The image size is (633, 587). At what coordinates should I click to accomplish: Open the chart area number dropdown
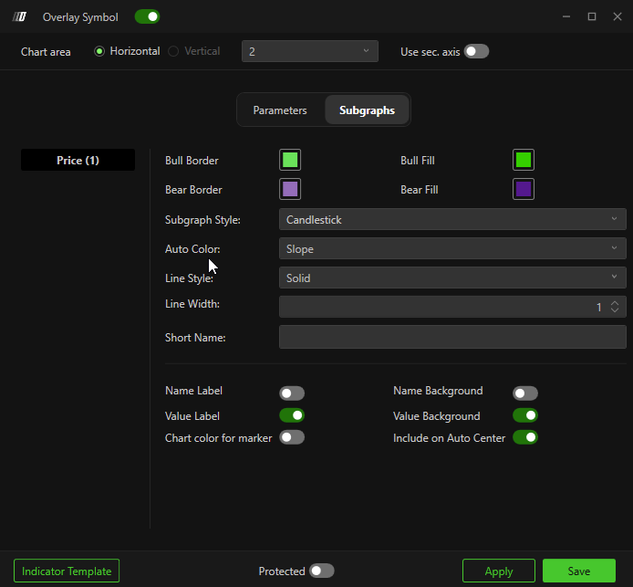coord(309,51)
